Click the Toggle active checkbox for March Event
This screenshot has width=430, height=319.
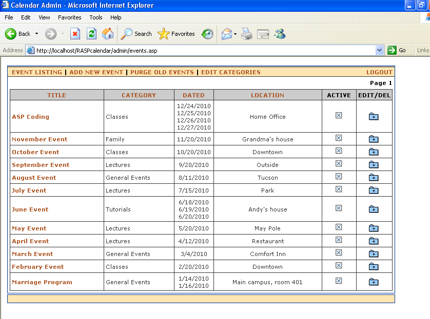(339, 252)
